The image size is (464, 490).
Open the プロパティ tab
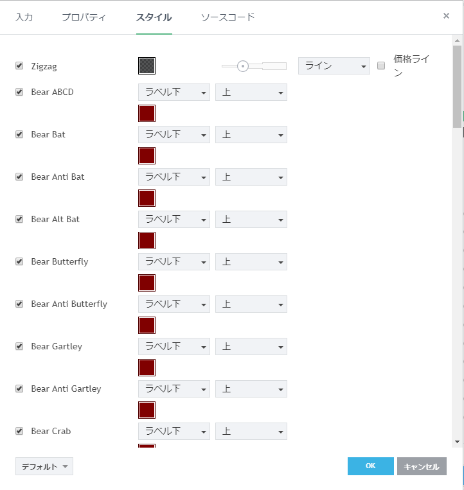[x=84, y=17]
